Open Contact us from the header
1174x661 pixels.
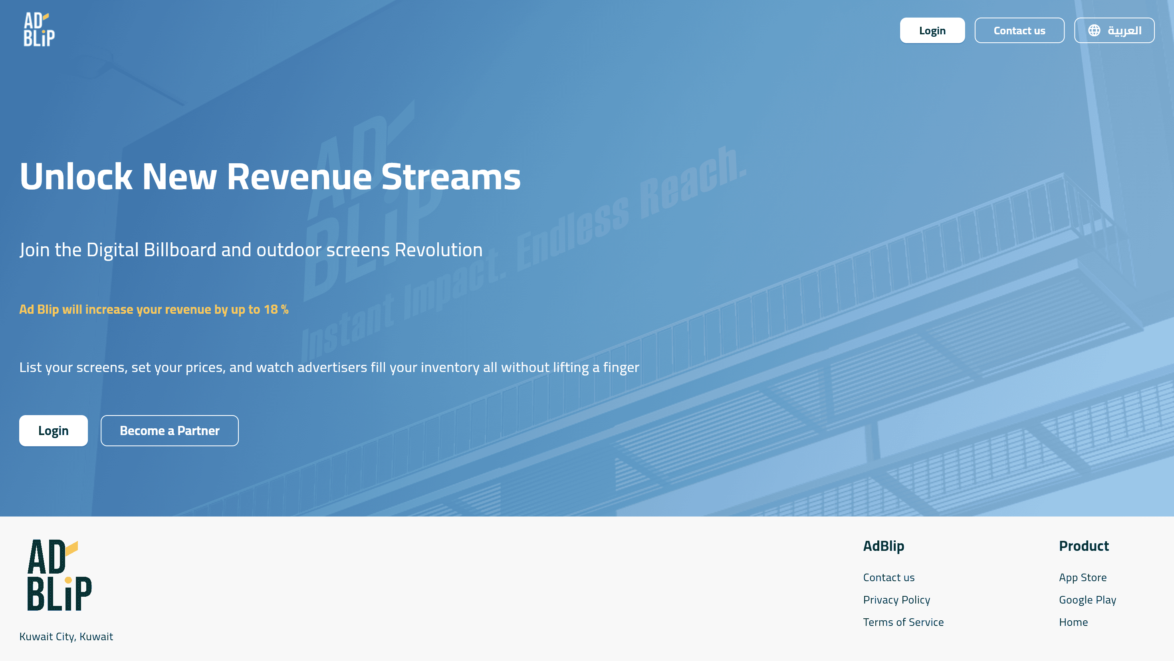tap(1019, 30)
